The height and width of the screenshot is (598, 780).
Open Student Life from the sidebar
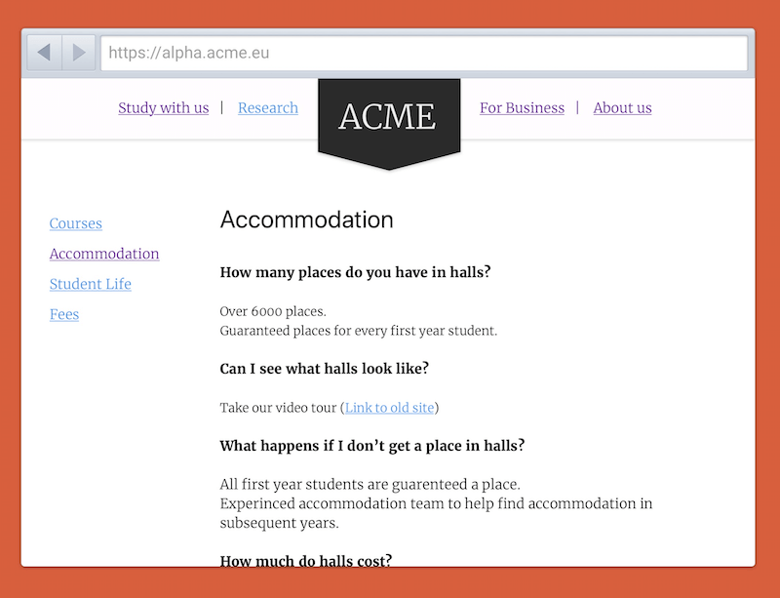90,284
